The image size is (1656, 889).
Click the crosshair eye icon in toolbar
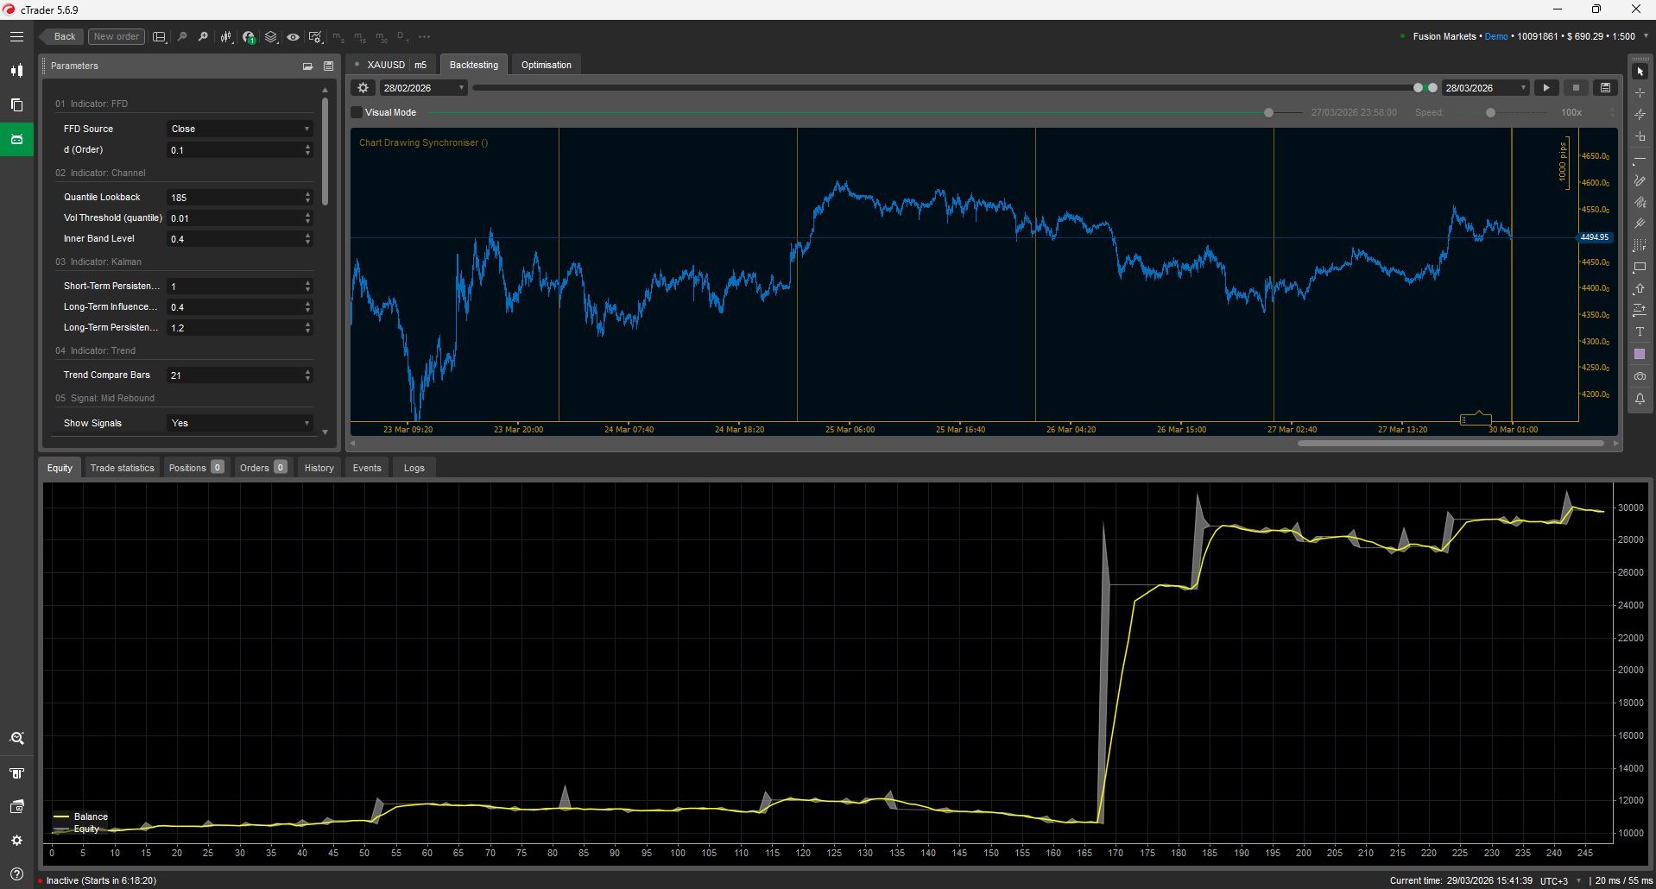pyautogui.click(x=293, y=36)
